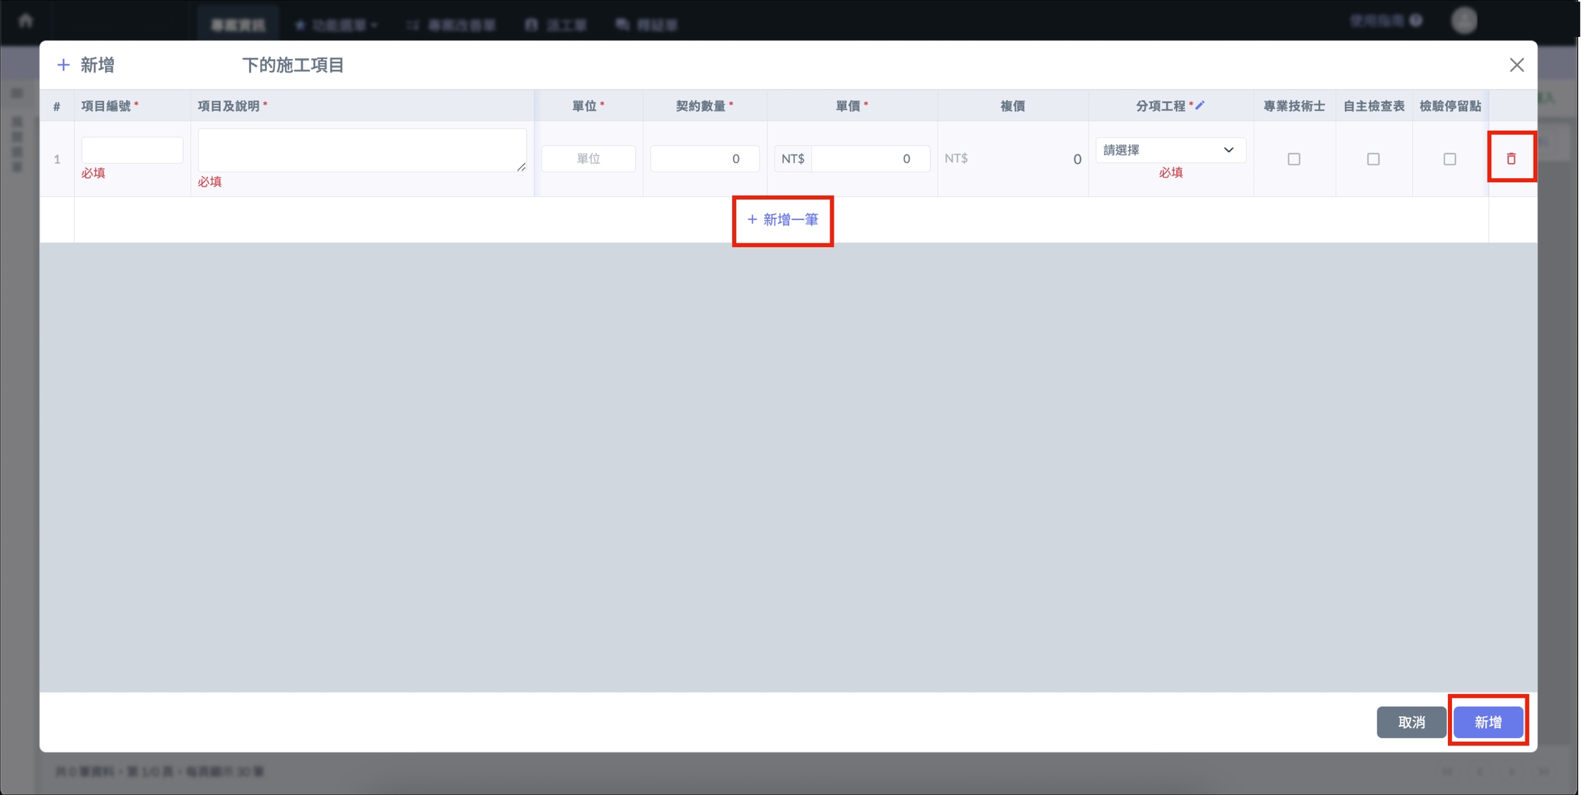Click the home icon in the top bar
Viewport: 1581px width, 795px height.
tap(25, 20)
